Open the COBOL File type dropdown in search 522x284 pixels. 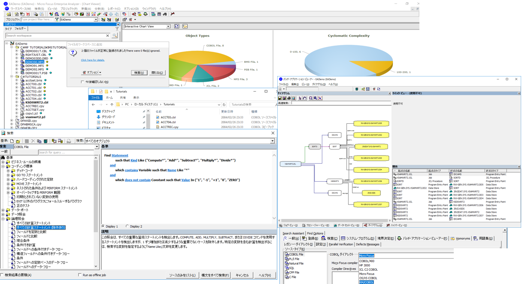click(x=97, y=147)
